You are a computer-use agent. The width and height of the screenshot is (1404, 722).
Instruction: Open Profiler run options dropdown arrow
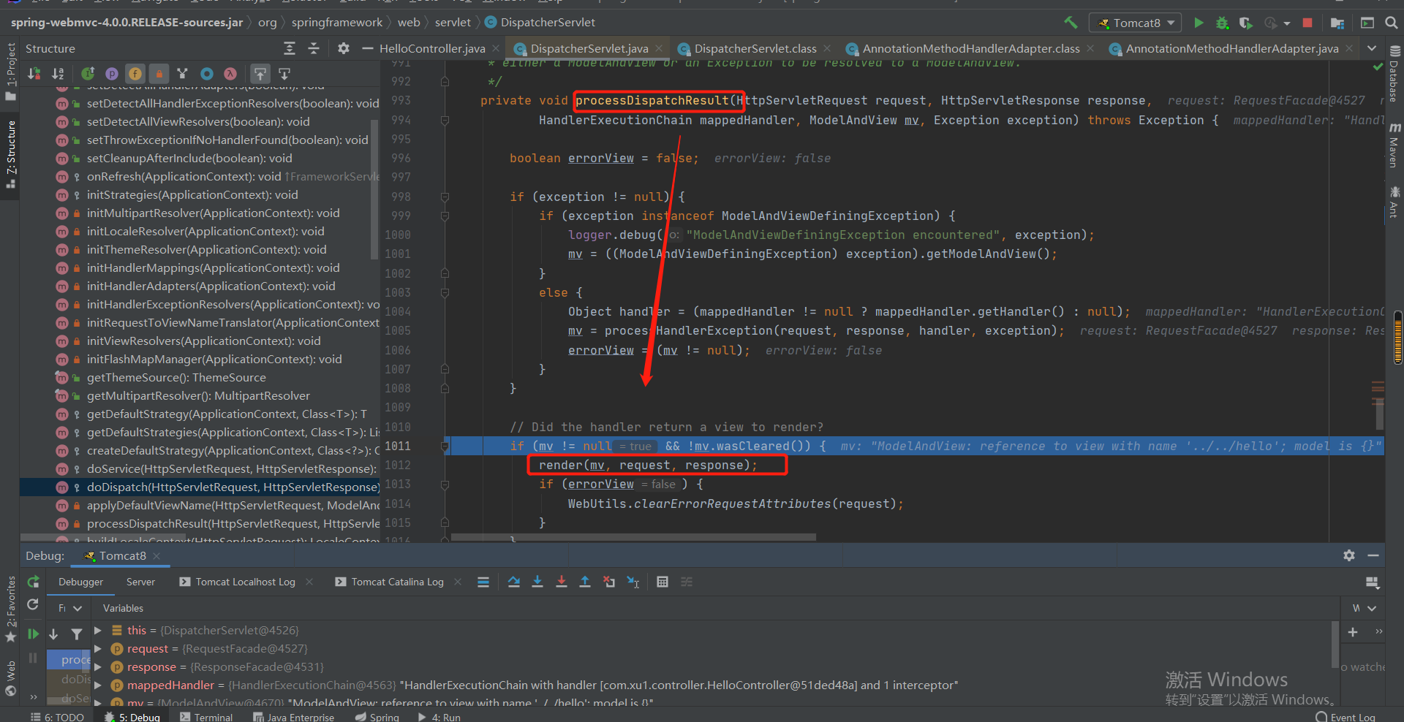pyautogui.click(x=1286, y=23)
